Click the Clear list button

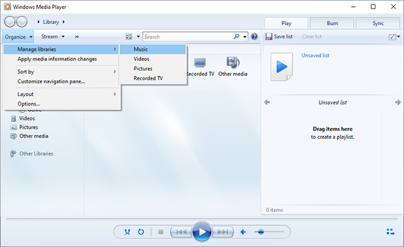pos(312,37)
